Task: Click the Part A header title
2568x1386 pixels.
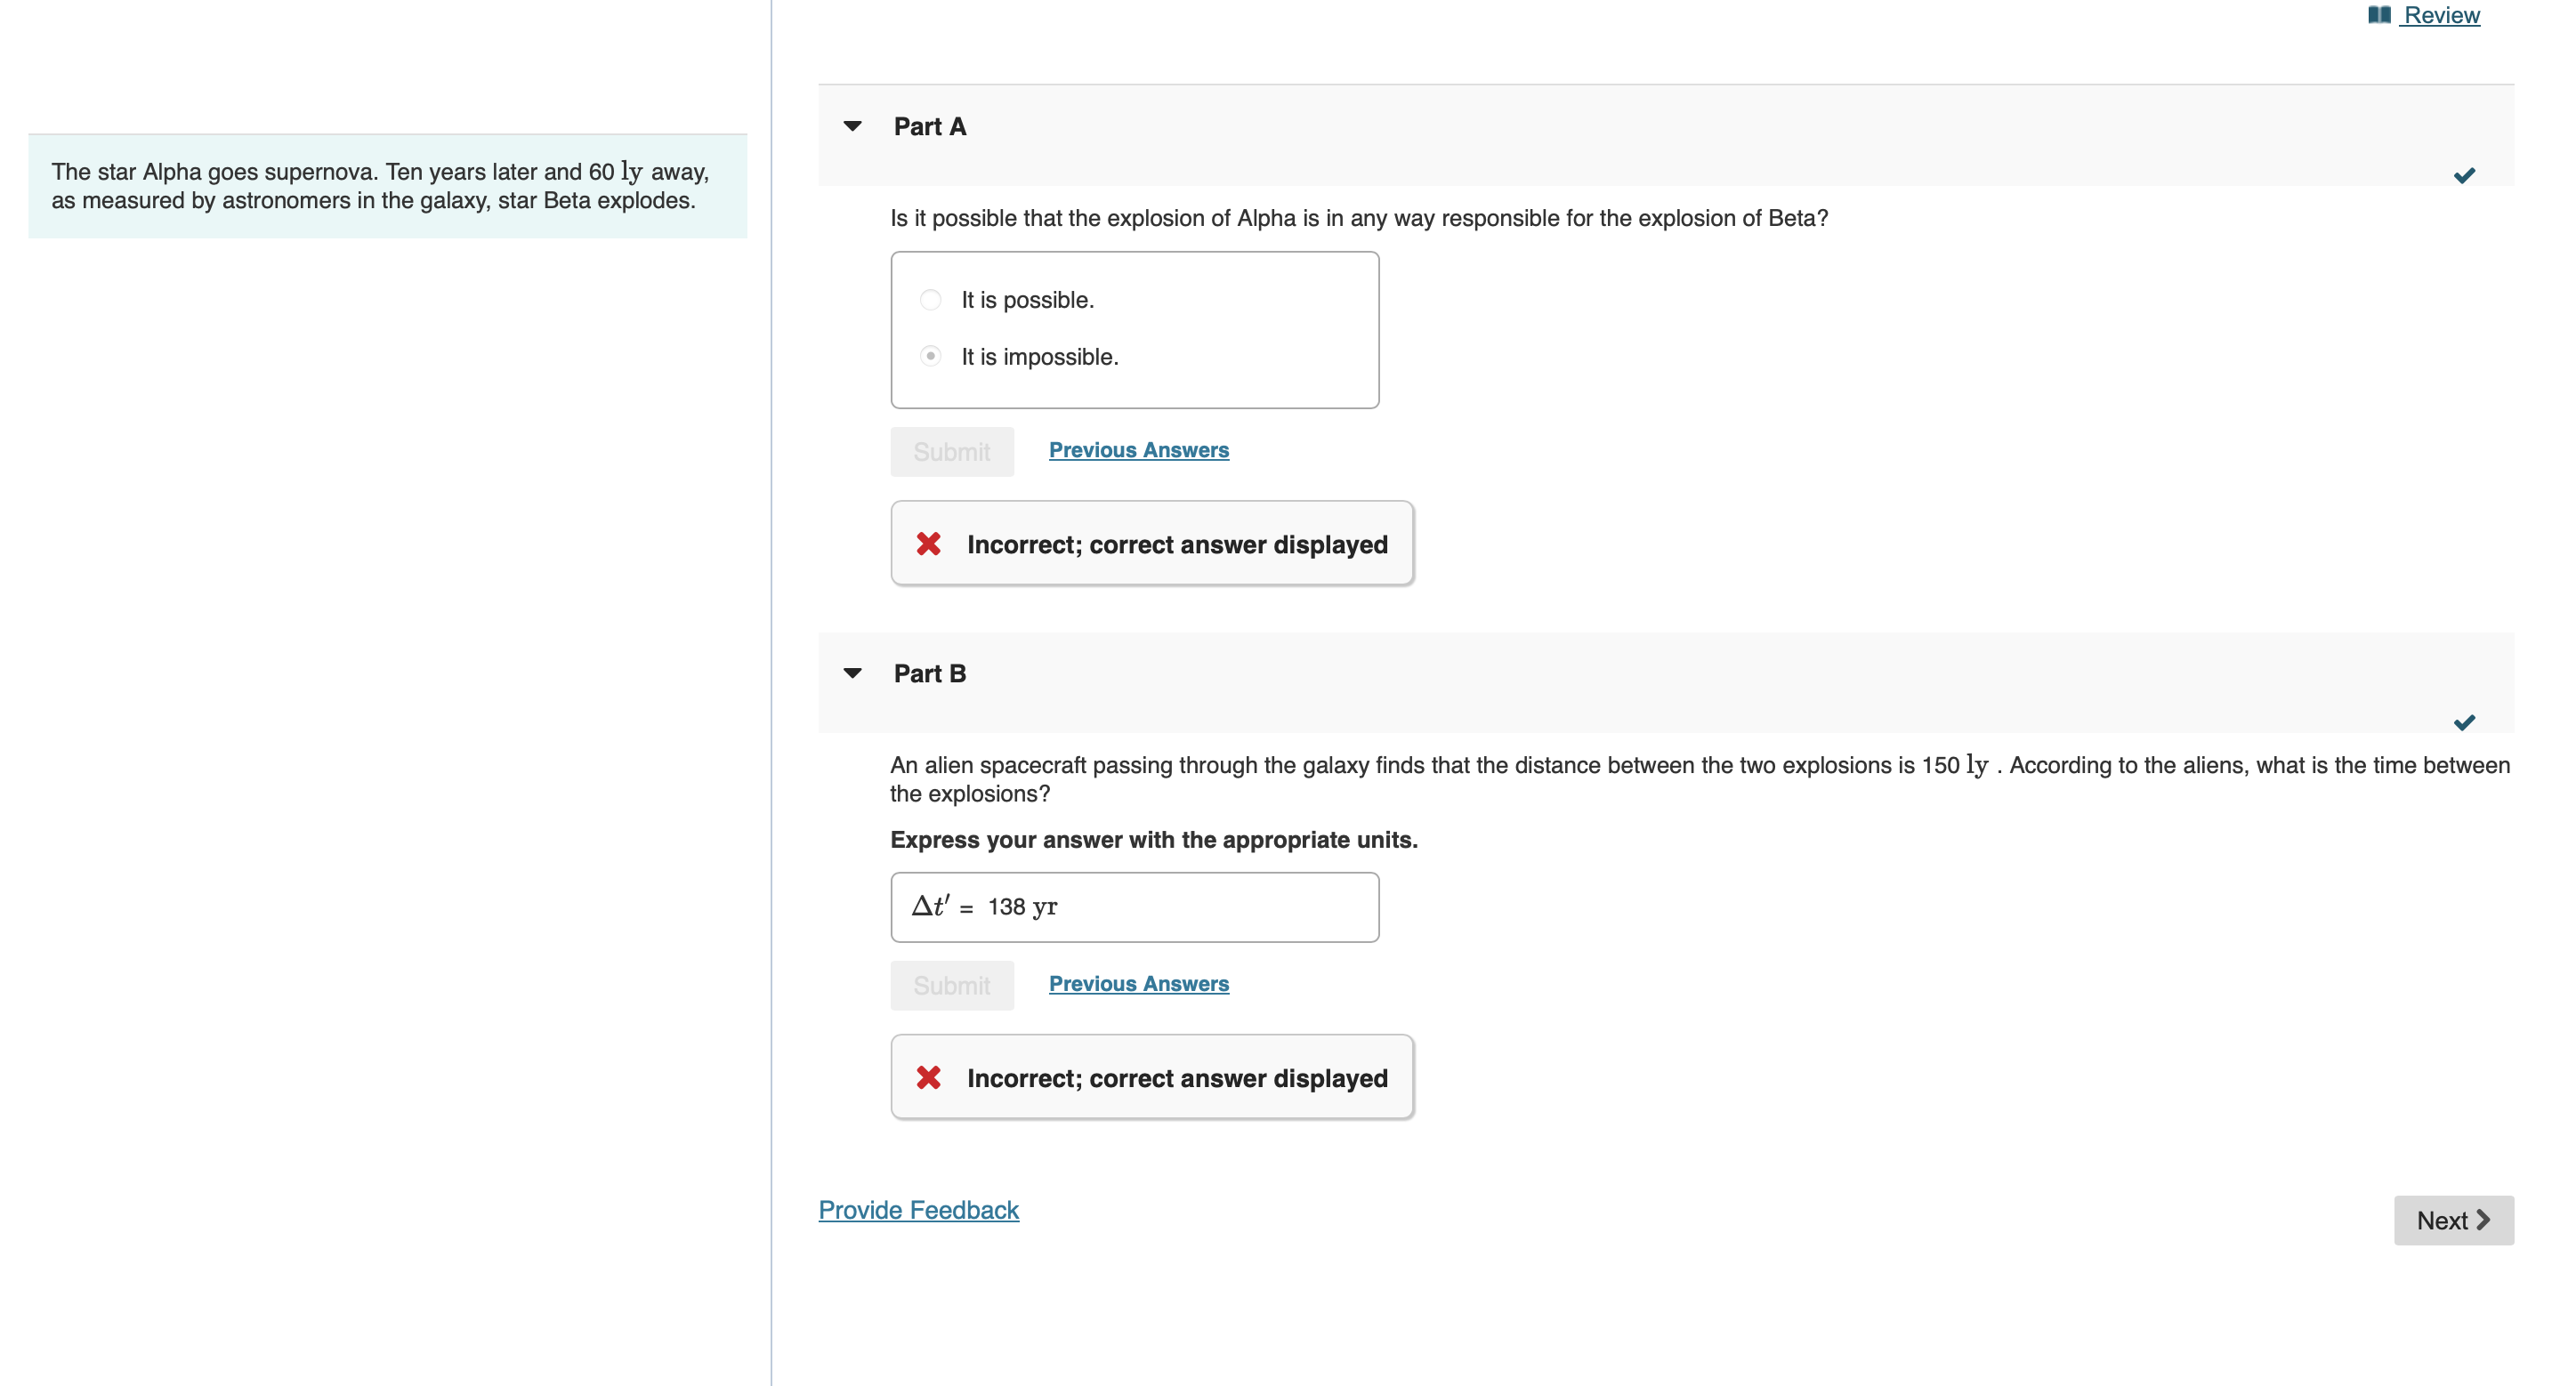Action: pyautogui.click(x=929, y=126)
